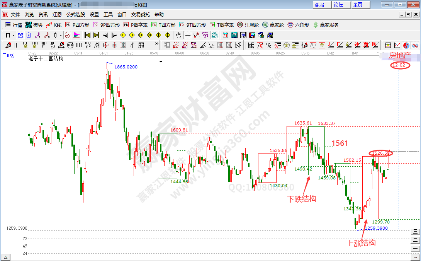Viewport: 421px width, 261px height.
Task: Click the calendar icon showing 21
Action: pos(225,35)
